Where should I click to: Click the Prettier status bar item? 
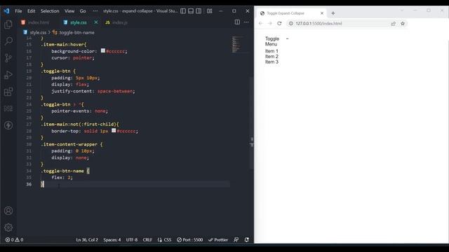(218, 239)
